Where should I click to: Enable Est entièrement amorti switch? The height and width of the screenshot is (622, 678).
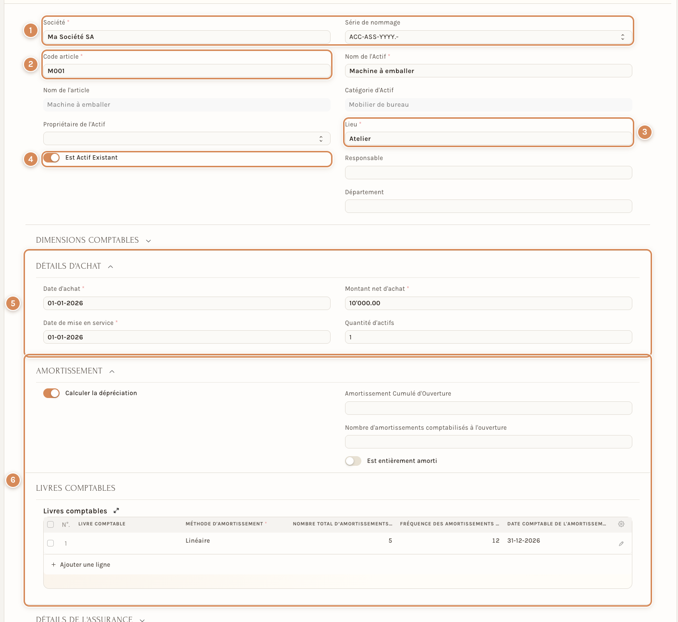click(353, 461)
